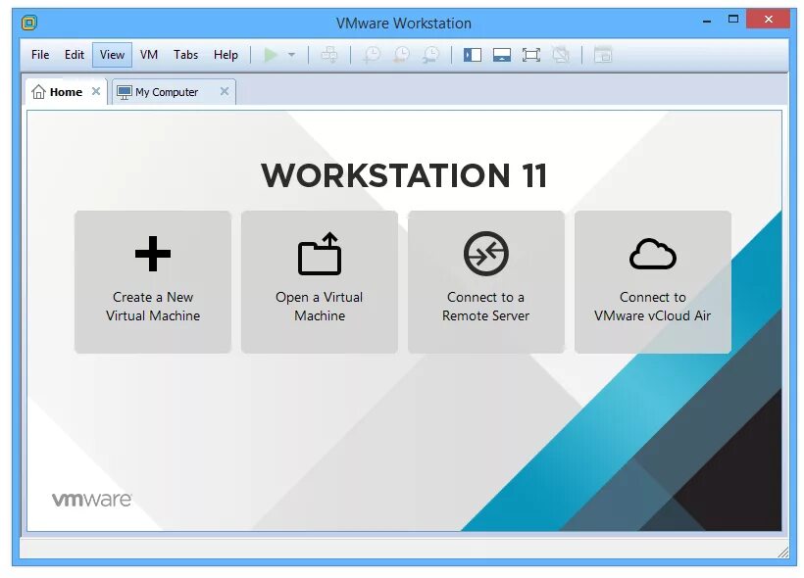Power on the virtual machine
Viewport: 804px width, 578px height.
pos(271,55)
